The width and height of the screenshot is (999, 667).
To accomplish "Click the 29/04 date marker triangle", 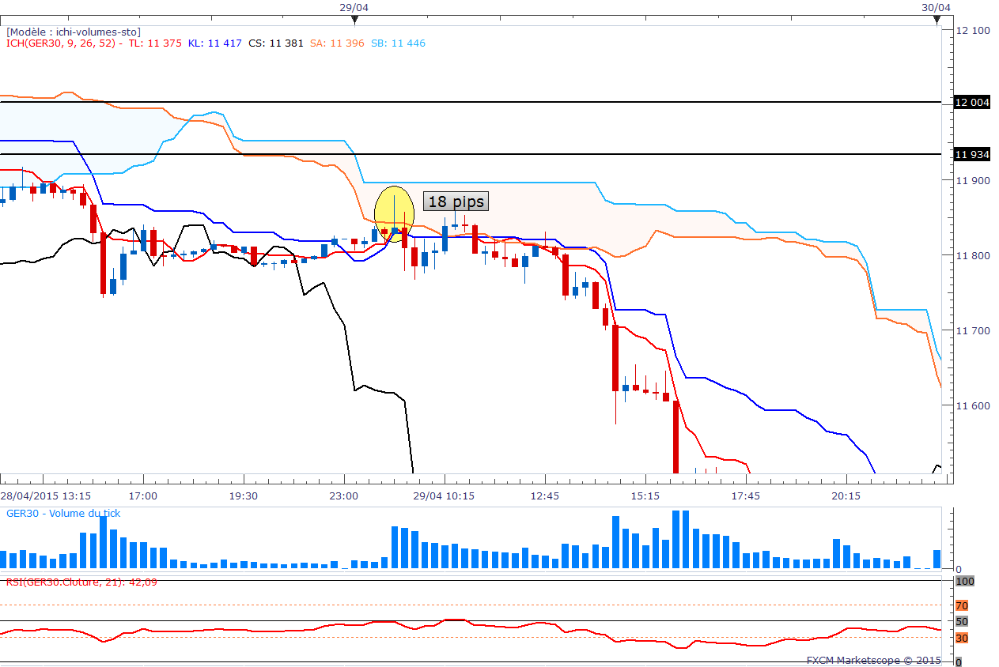I will (x=354, y=20).
